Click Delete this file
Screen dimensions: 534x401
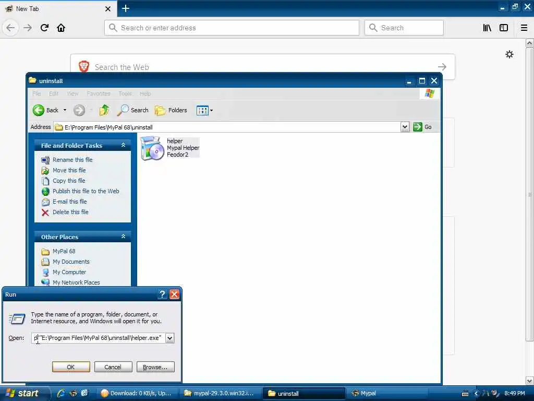pyautogui.click(x=70, y=212)
